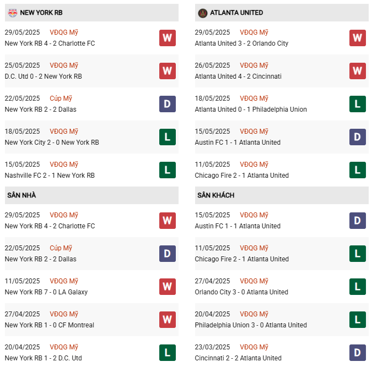The width and height of the screenshot is (372, 367).
Task: Click the D badge for Cincinnati 2-2 Atlanta United
Action: (x=358, y=353)
